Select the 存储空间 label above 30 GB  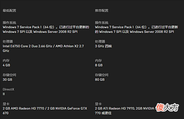pyautogui.click(x=10, y=75)
